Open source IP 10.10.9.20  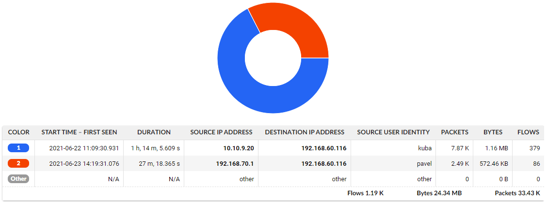click(239, 148)
